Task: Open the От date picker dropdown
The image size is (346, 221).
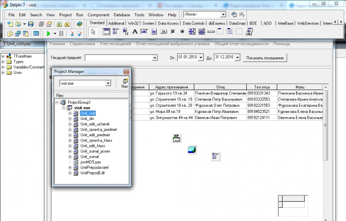Action: click(x=201, y=57)
